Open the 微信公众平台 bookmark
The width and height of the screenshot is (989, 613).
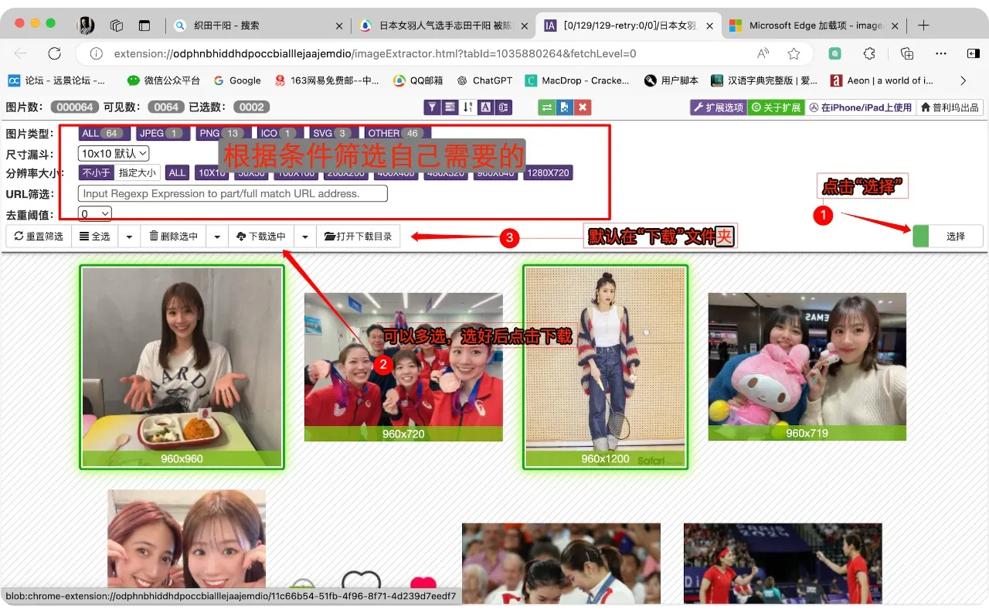(x=164, y=80)
